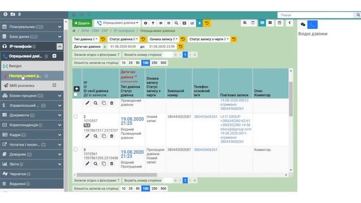Click the edit pencil for record 1010557

click(87, 136)
